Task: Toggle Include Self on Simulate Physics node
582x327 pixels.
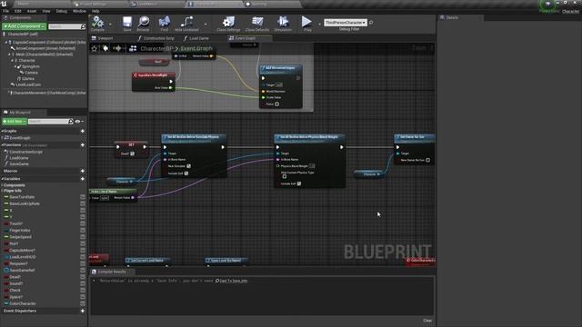Action: 186,173
